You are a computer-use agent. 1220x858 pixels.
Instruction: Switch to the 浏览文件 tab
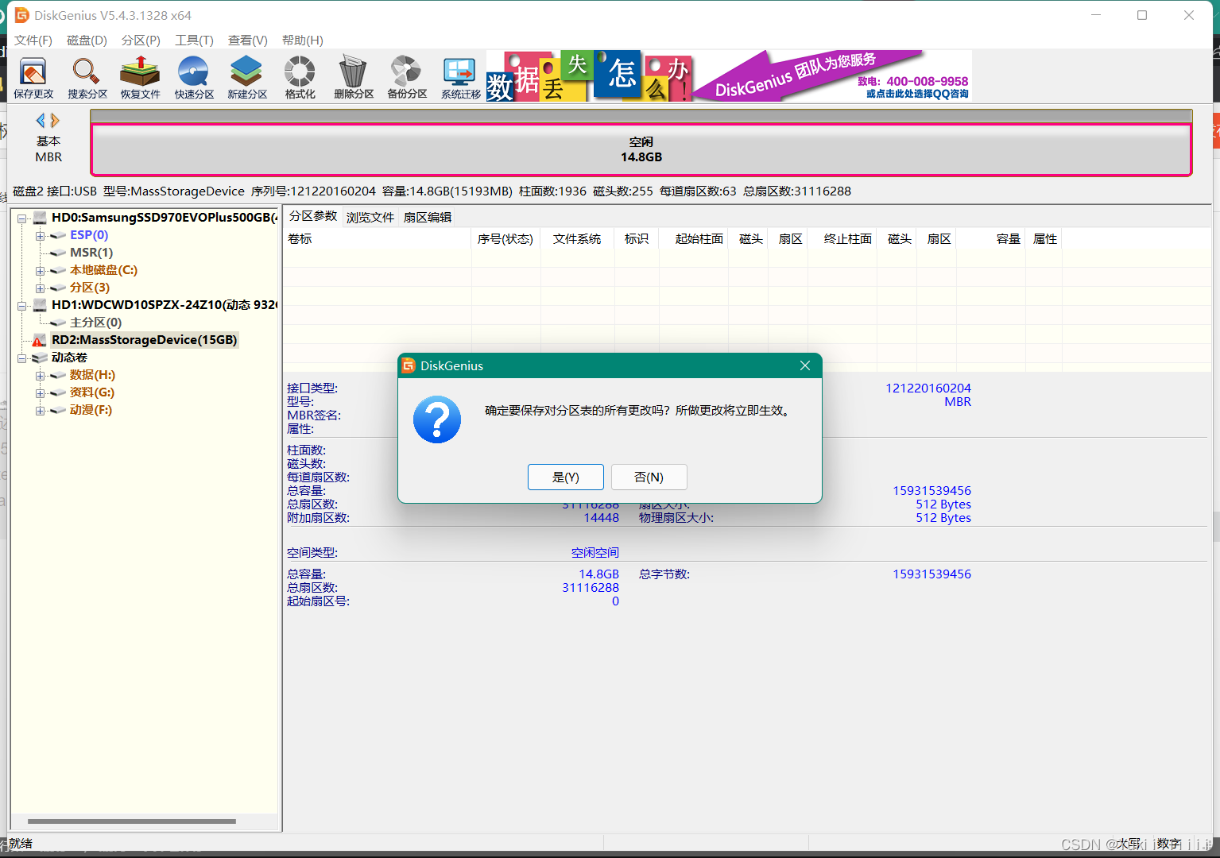[370, 217]
